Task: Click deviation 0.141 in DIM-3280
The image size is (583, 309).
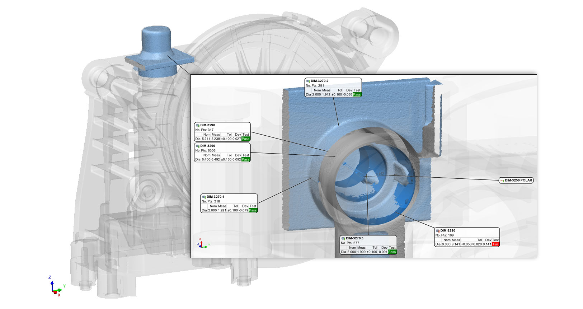Action: coord(487,244)
